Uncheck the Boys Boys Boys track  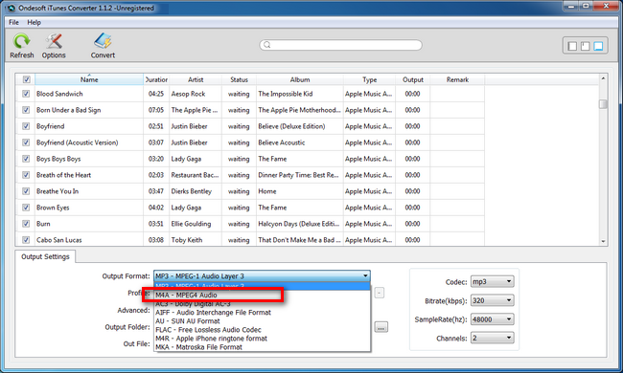(x=26, y=159)
